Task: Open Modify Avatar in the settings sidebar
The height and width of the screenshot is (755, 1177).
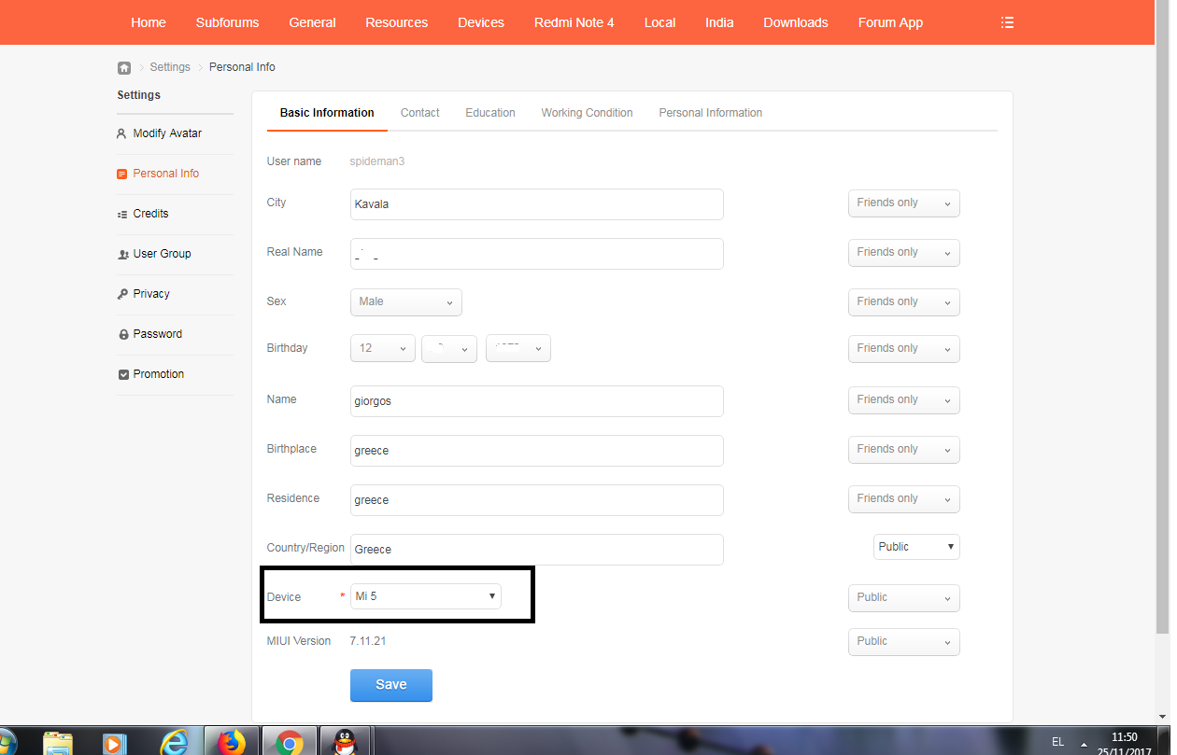Action: (166, 133)
